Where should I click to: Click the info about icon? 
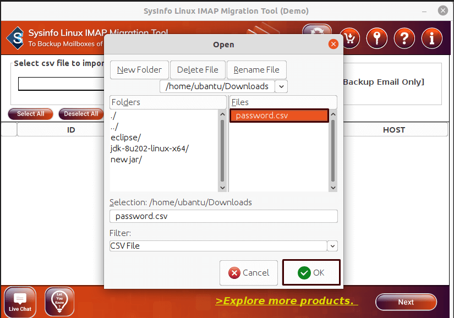pyautogui.click(x=431, y=38)
